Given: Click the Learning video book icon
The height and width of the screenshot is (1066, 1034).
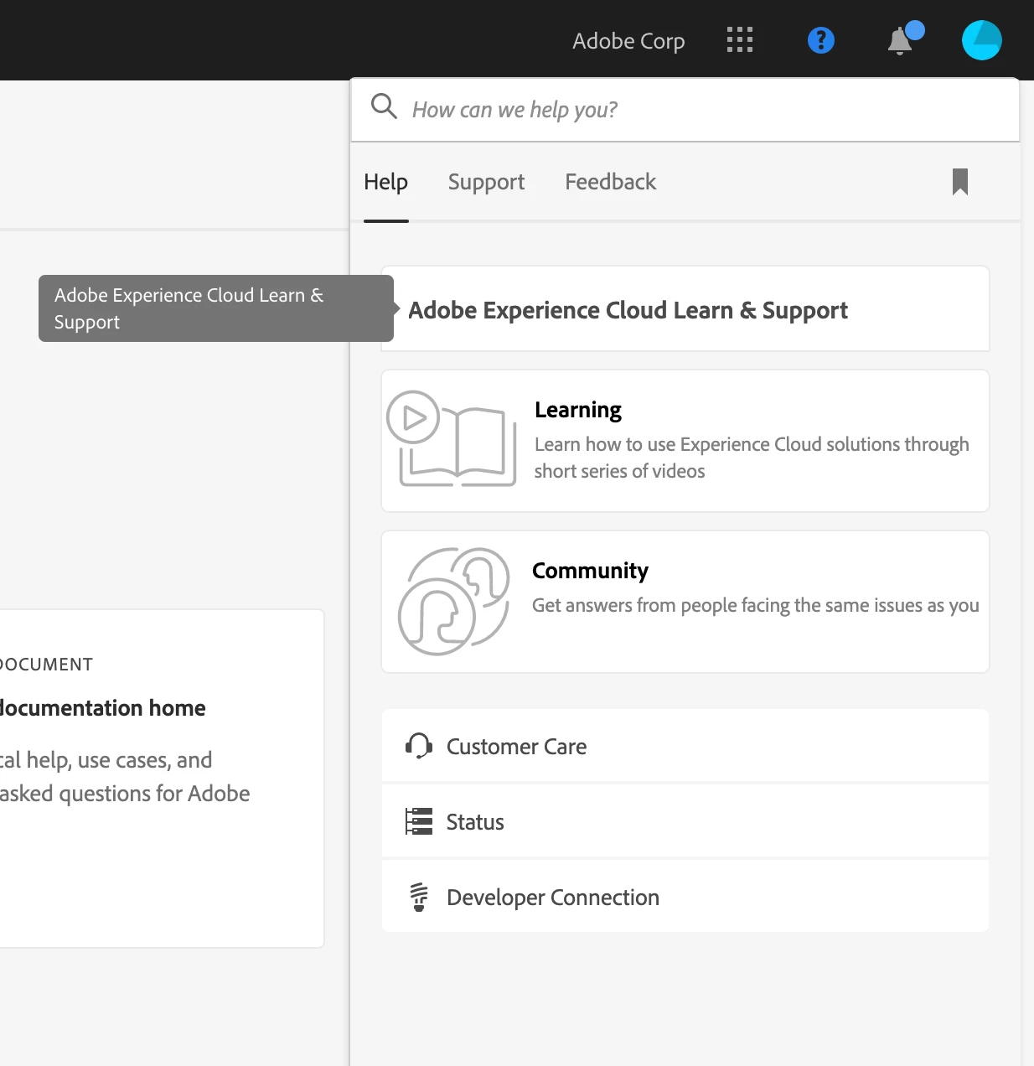Looking at the screenshot, I should (x=451, y=439).
